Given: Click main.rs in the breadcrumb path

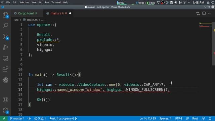Looking at the screenshot, I should point(32,20).
